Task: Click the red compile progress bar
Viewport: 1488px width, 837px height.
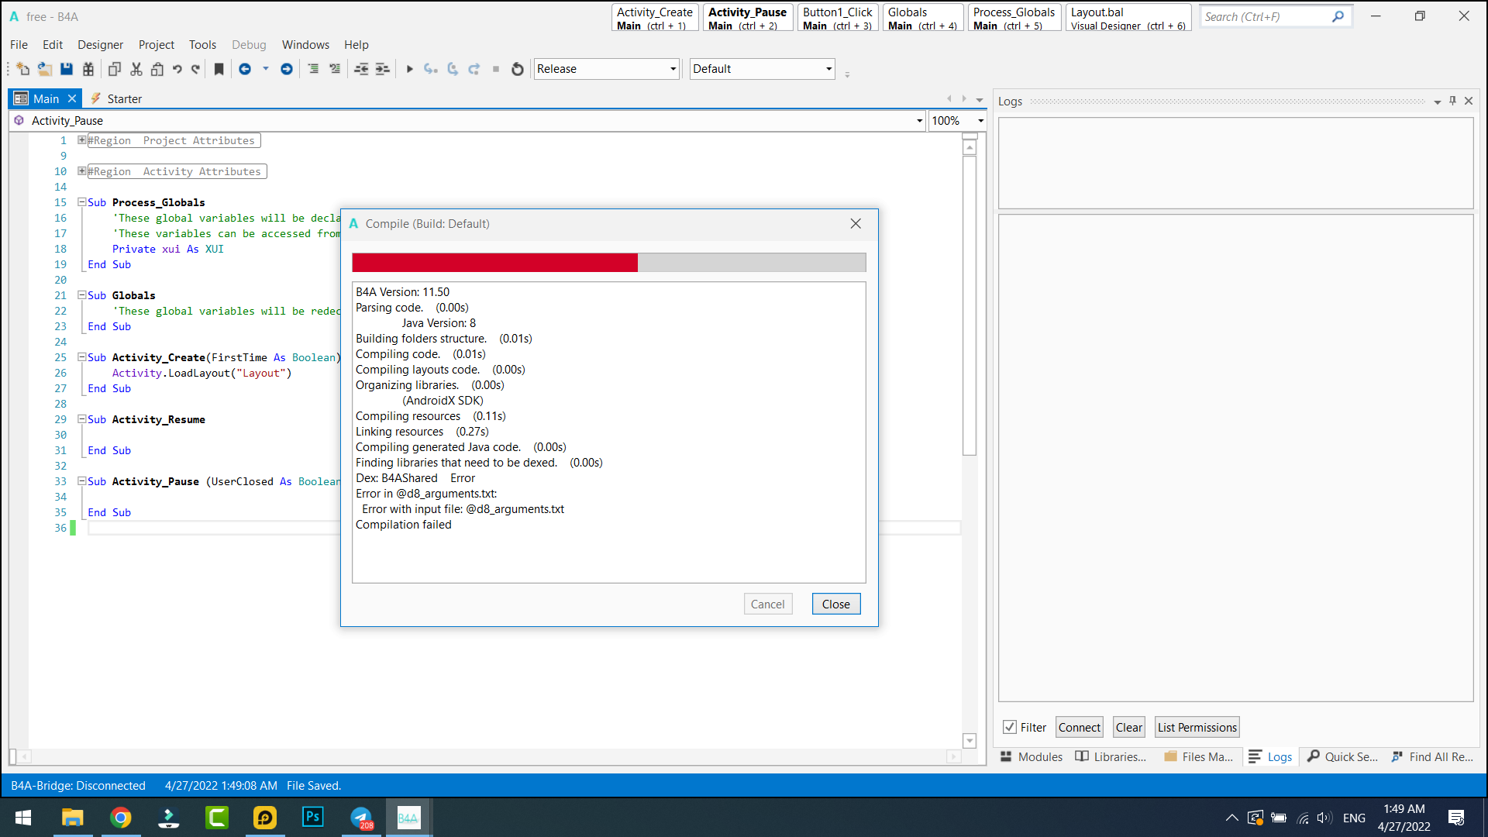Action: (494, 263)
